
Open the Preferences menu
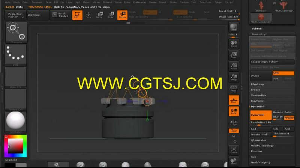tap(139, 3)
